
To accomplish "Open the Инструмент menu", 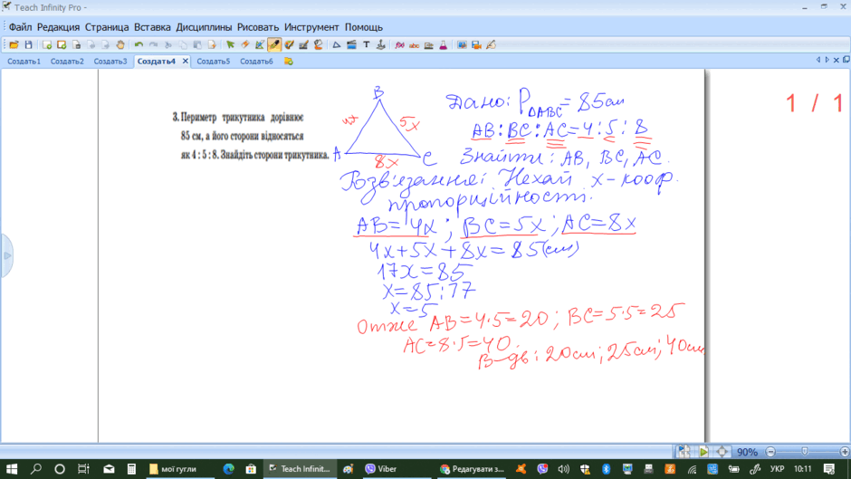I will click(x=311, y=27).
